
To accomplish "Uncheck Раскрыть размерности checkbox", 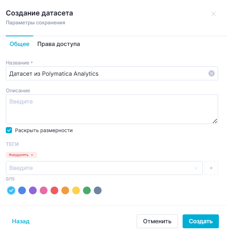I will pos(9,130).
